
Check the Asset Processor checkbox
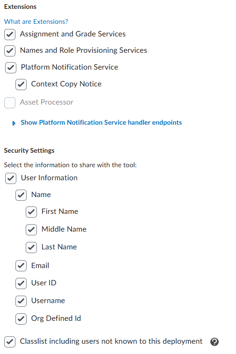10,103
